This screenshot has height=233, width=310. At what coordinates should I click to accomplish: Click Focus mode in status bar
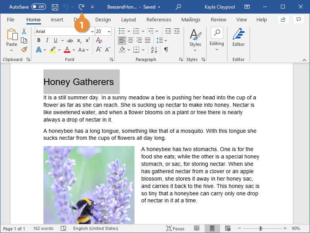tap(175, 229)
